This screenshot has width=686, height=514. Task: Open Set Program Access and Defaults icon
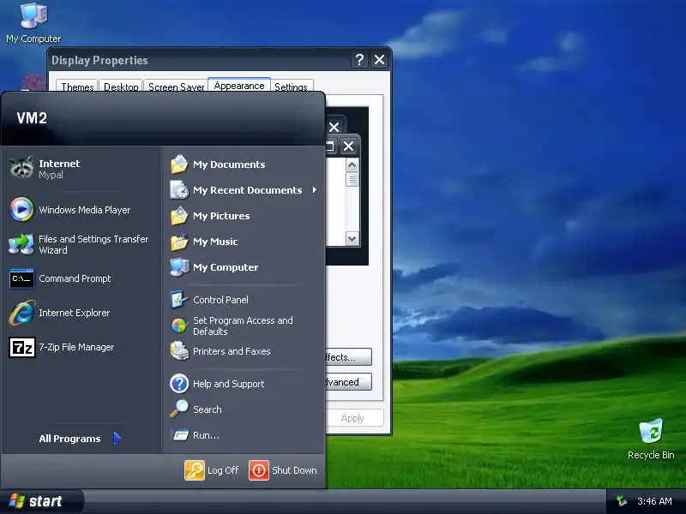tap(179, 326)
